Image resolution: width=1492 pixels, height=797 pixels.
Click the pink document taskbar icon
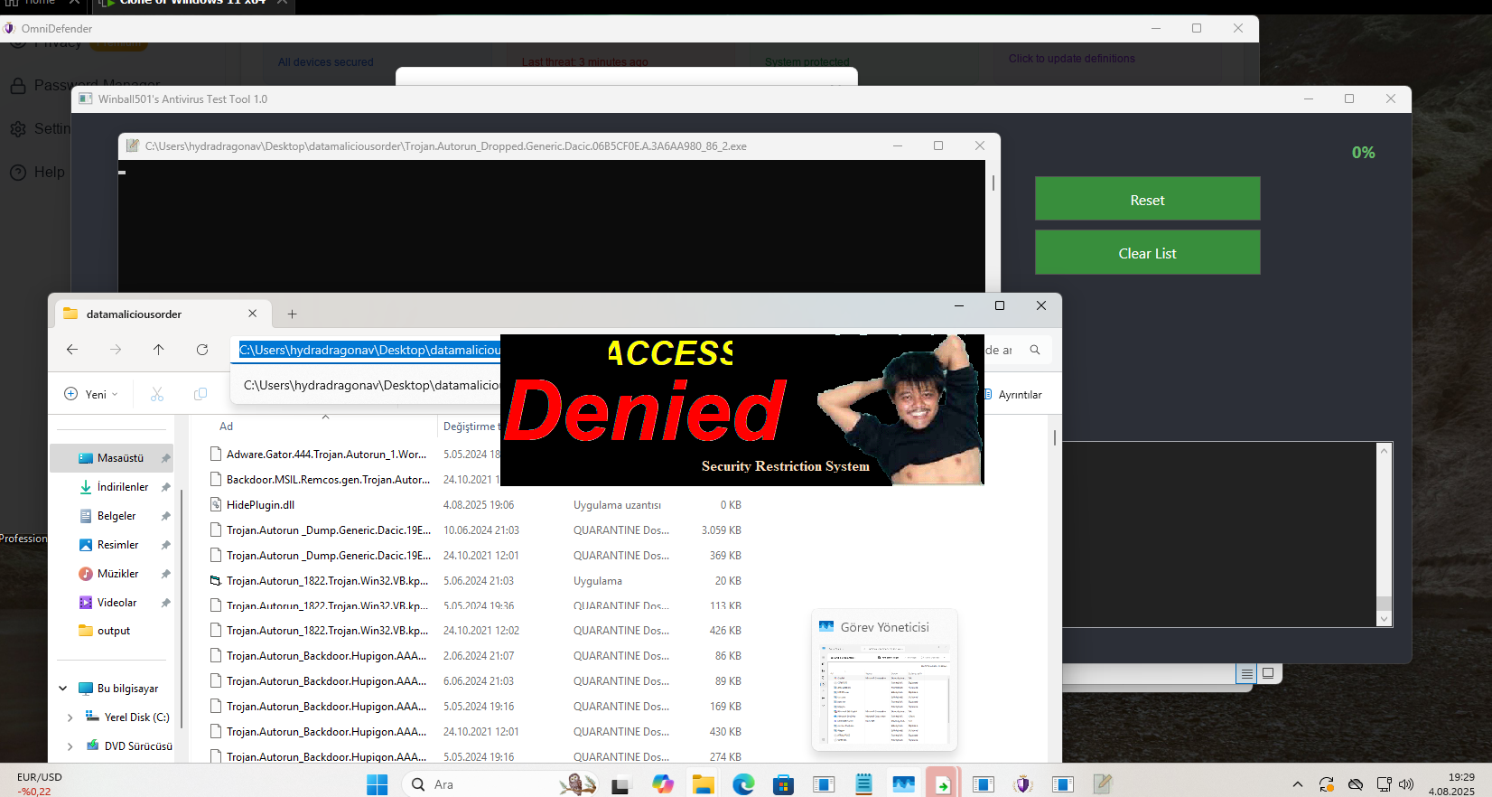943,784
